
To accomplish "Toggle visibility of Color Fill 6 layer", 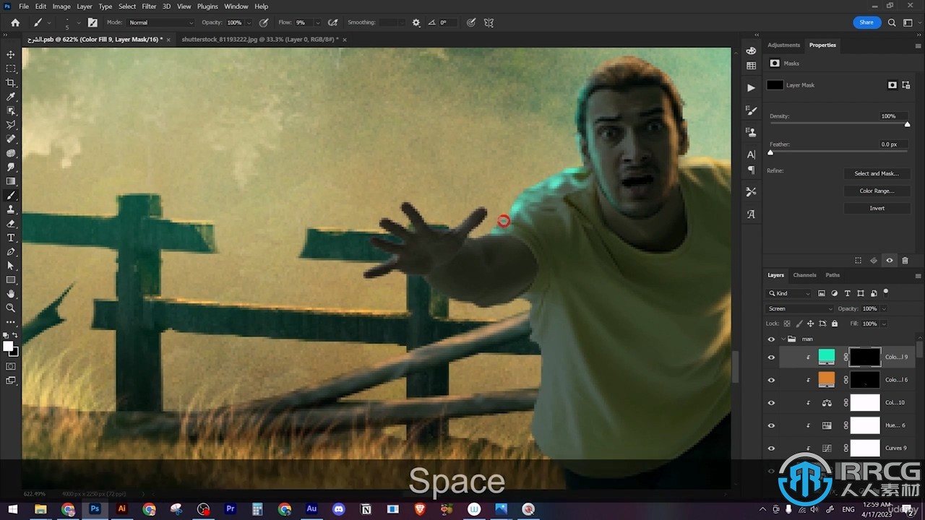I will coord(771,380).
